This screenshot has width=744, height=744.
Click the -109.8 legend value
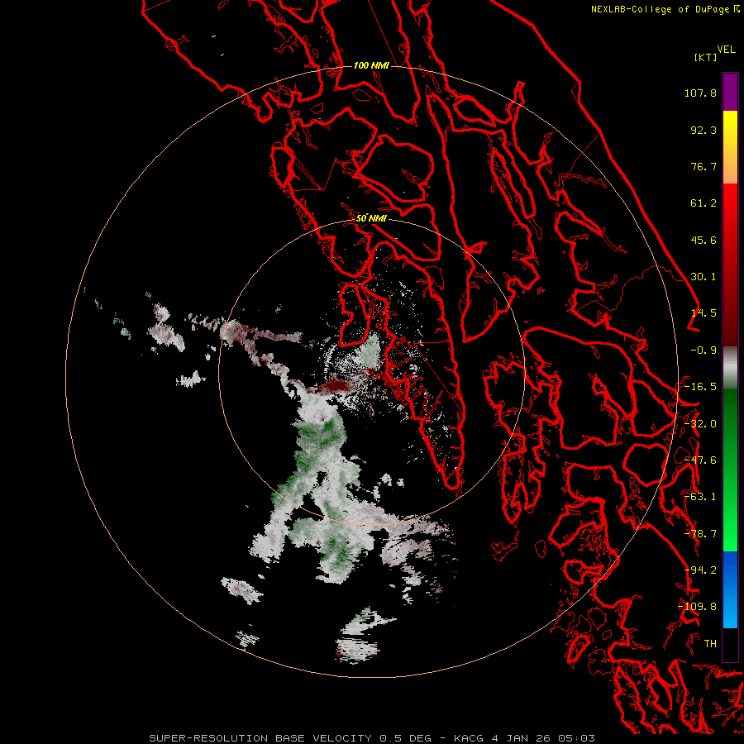[697, 607]
